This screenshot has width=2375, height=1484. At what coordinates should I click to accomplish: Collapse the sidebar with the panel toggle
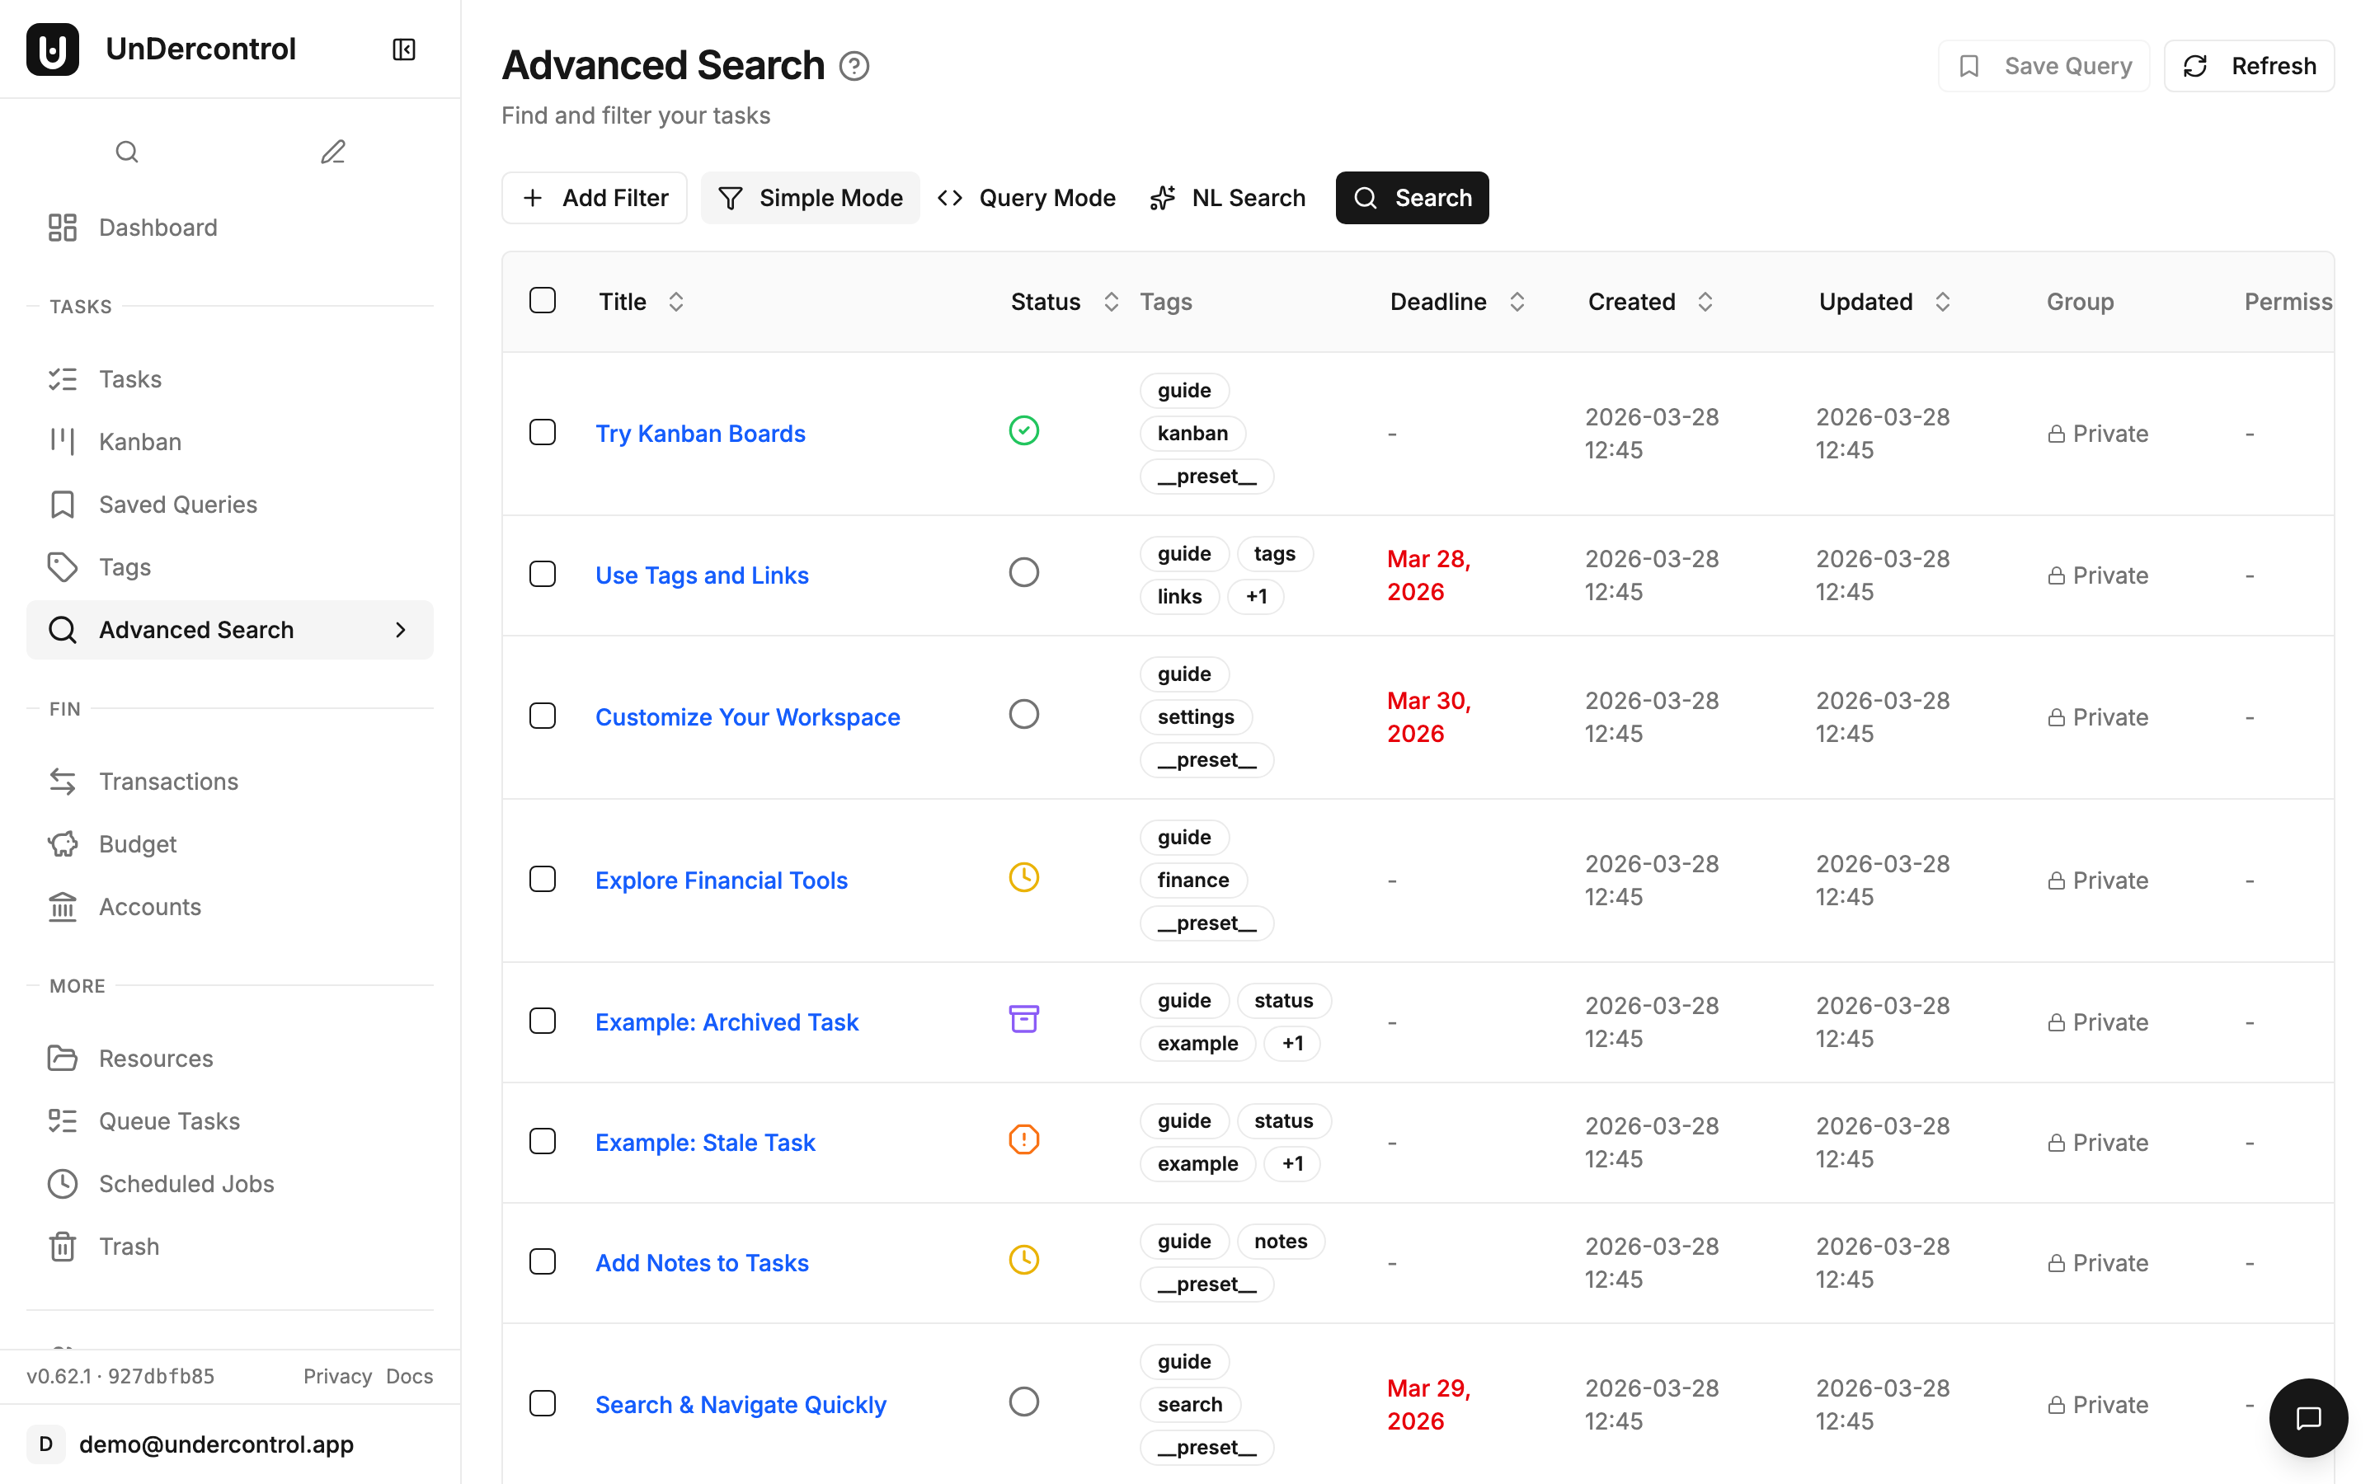pyautogui.click(x=403, y=48)
